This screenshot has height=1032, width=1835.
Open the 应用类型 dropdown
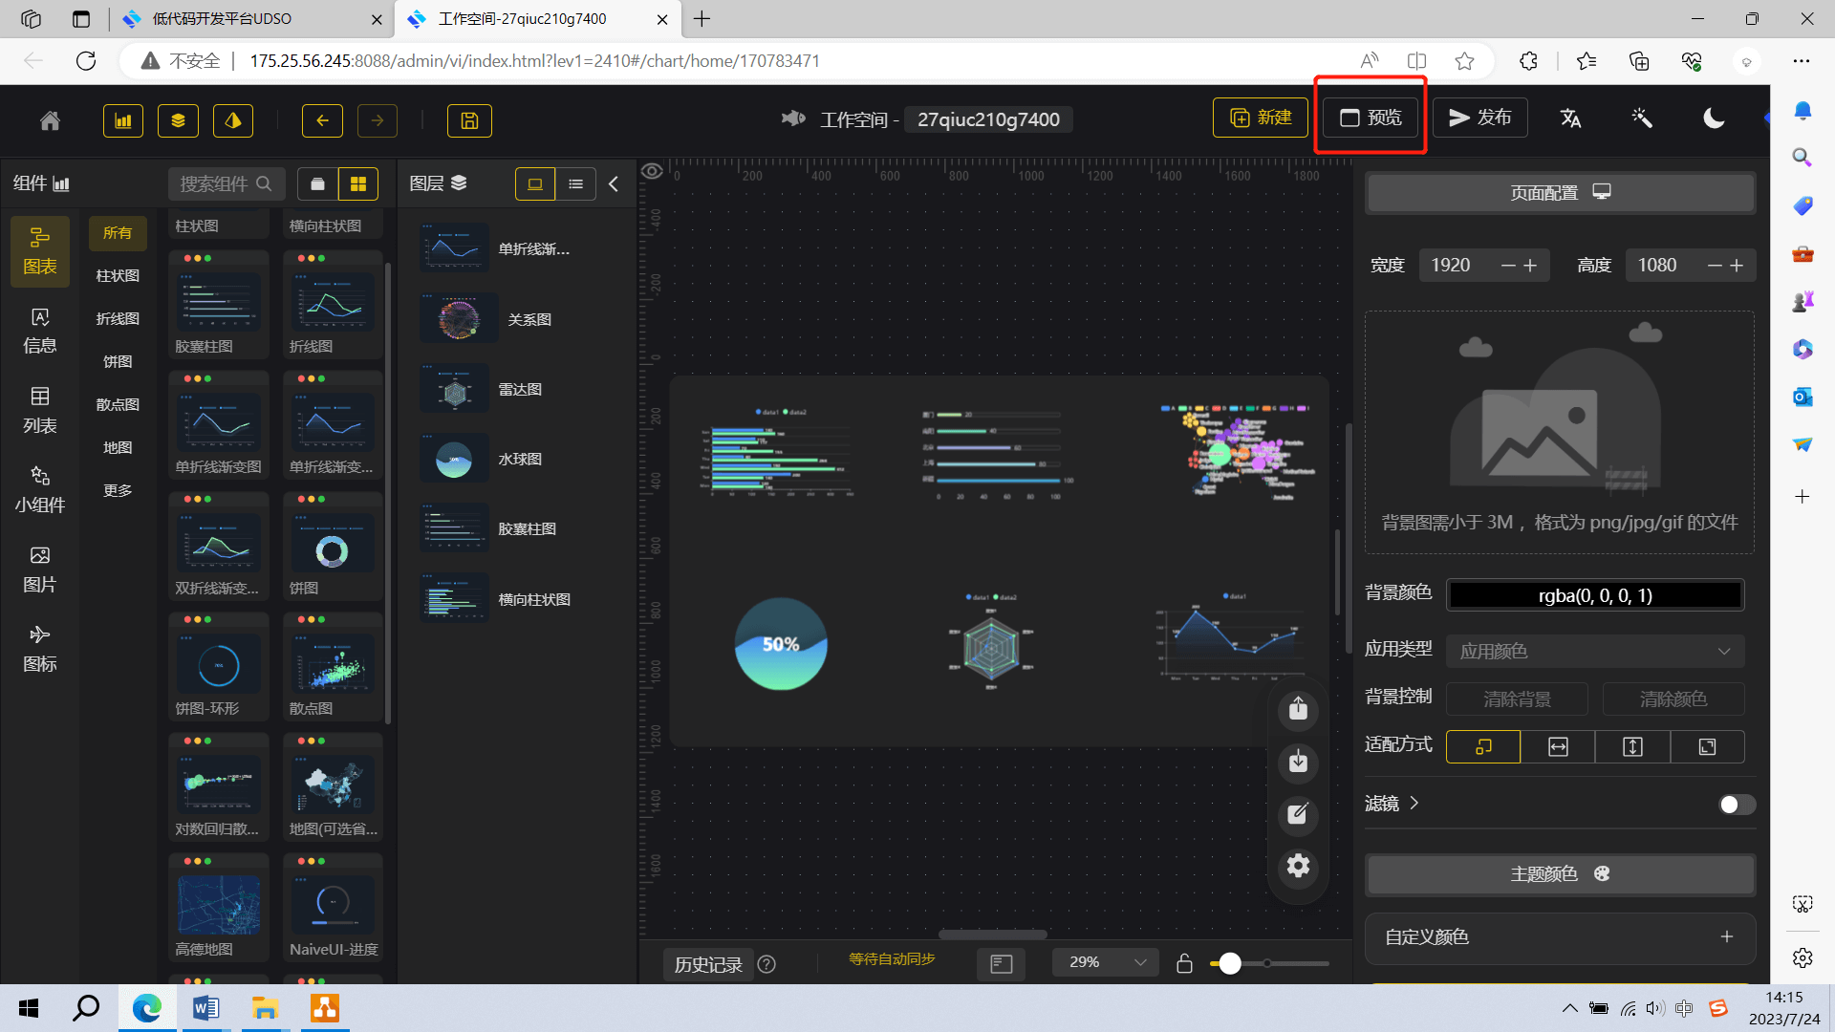tap(1594, 651)
